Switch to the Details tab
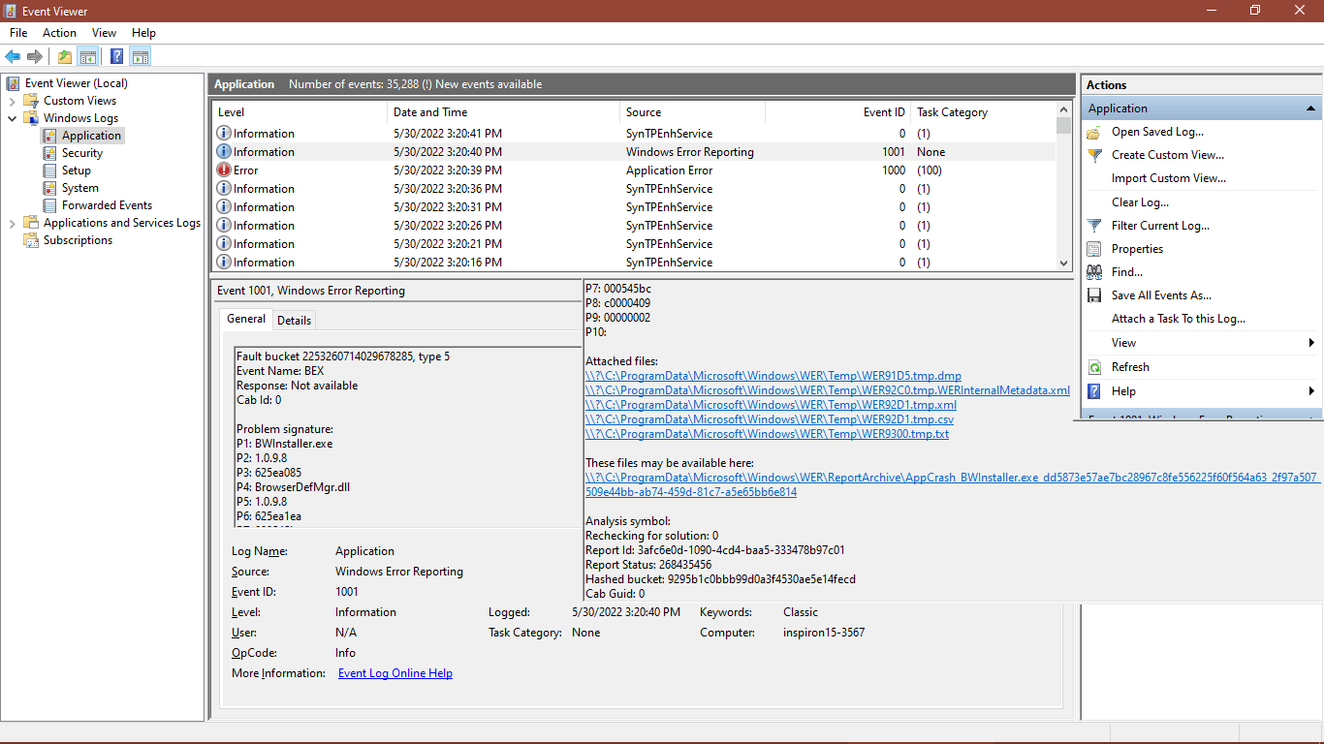1324x744 pixels. (x=295, y=320)
